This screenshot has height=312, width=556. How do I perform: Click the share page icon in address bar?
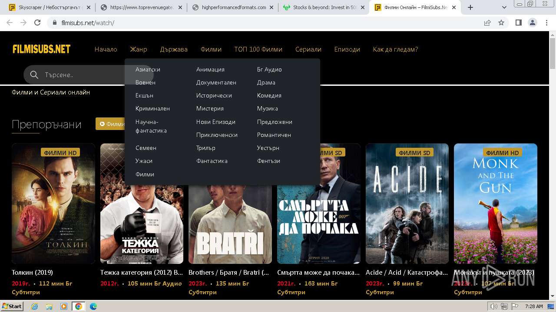coord(487,23)
